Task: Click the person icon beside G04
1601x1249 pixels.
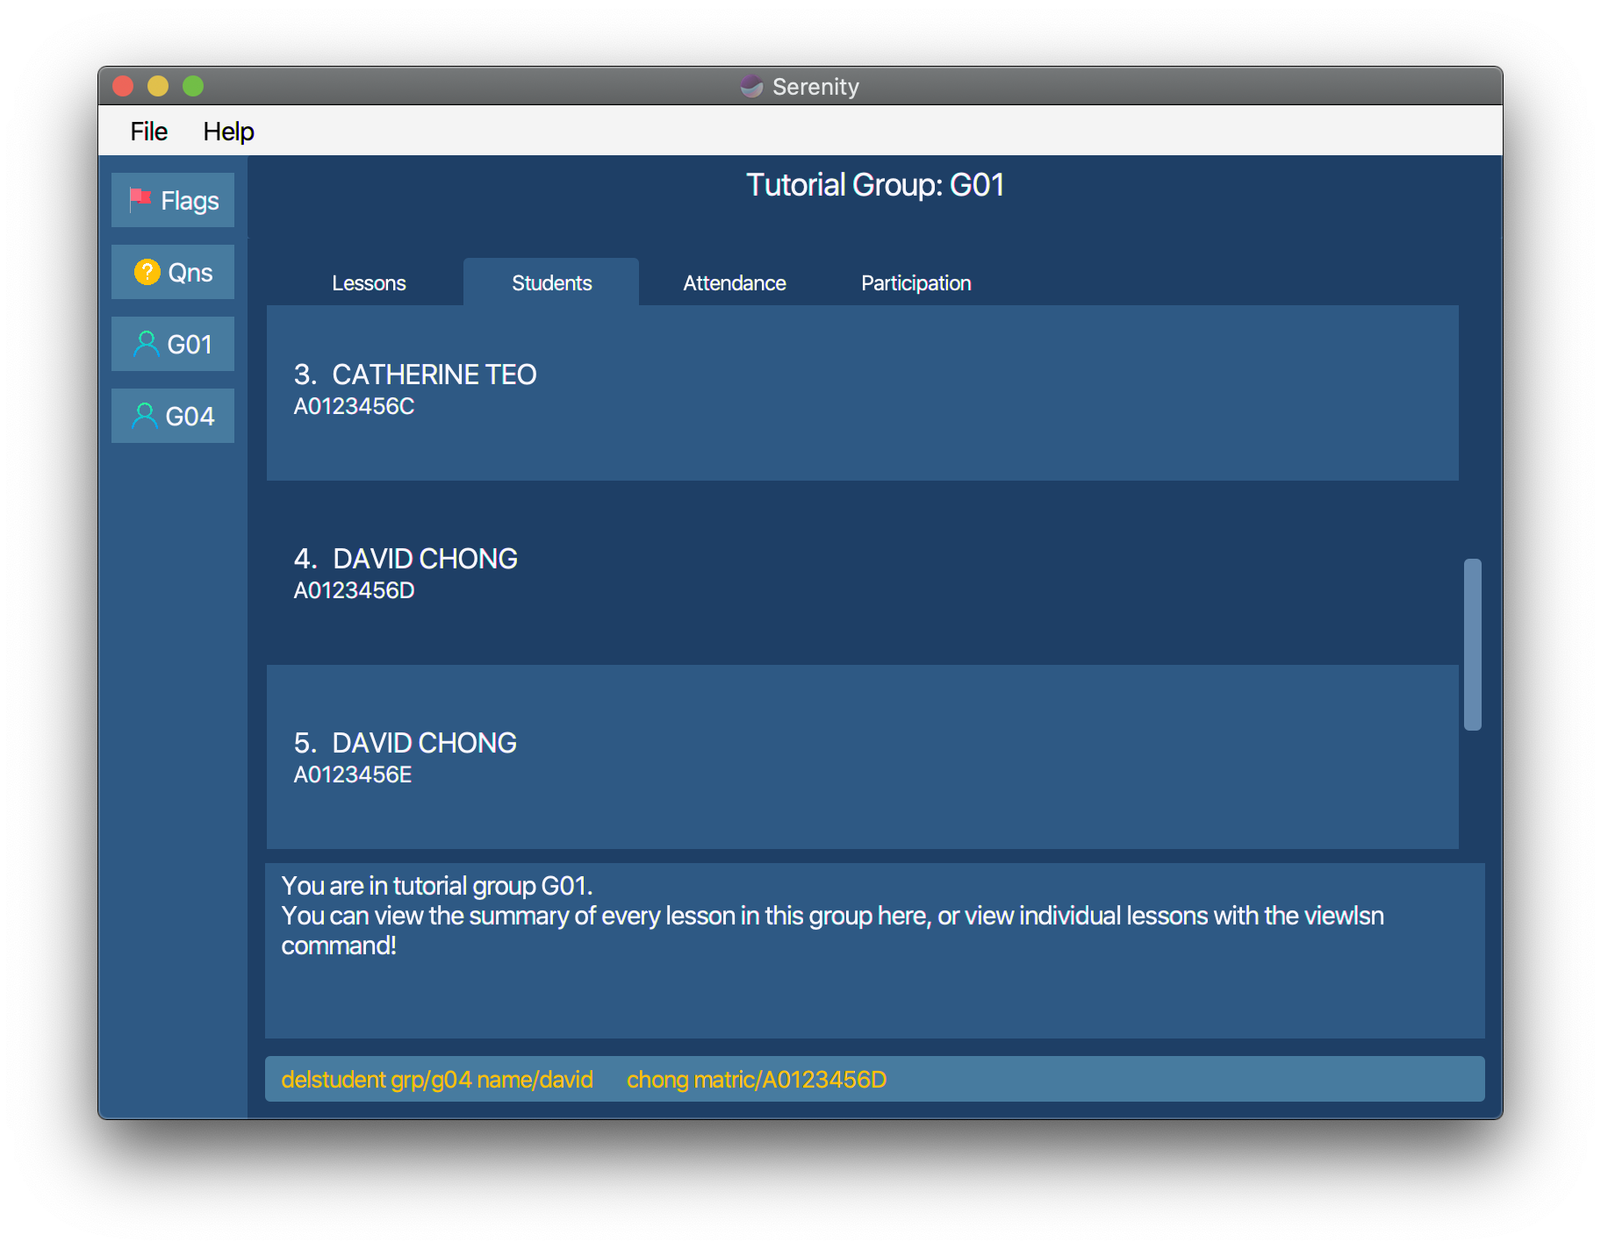Action: [144, 416]
